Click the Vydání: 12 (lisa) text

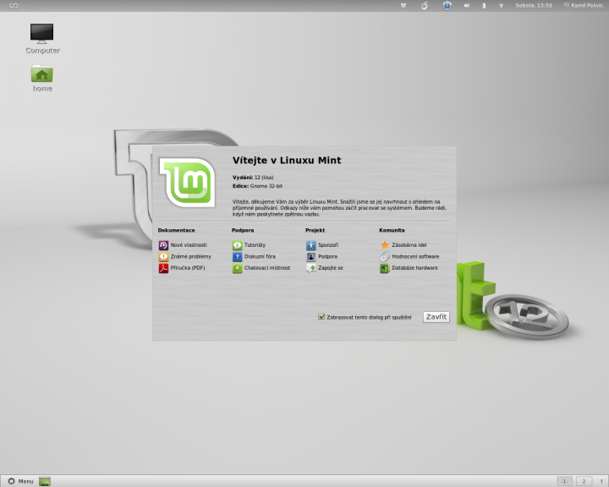(253, 178)
